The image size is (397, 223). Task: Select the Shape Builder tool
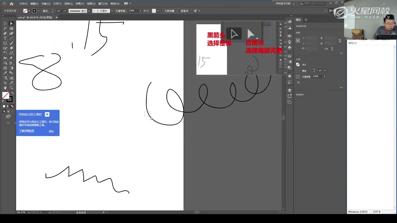pyautogui.click(x=5, y=63)
